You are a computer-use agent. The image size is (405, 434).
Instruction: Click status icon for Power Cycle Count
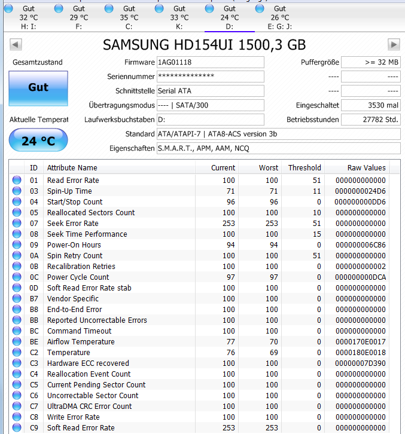(x=17, y=277)
